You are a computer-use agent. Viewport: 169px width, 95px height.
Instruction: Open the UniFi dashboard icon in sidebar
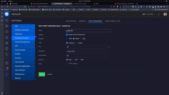coord(7,21)
